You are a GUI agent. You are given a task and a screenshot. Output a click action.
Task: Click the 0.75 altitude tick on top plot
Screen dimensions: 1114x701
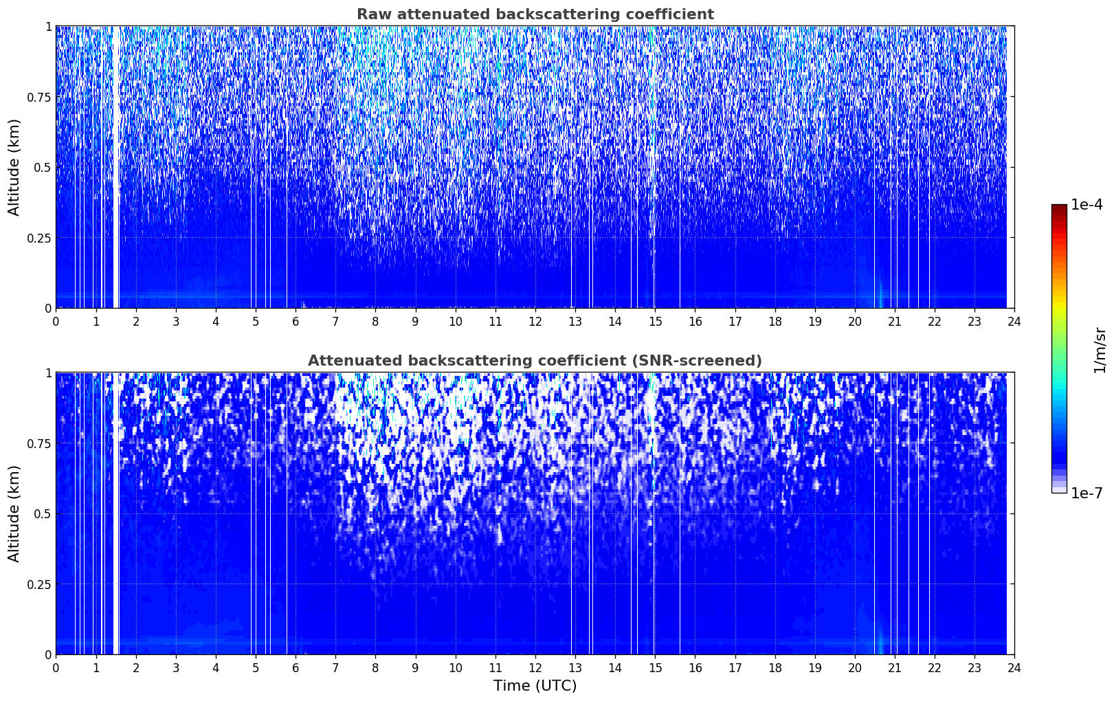[38, 97]
